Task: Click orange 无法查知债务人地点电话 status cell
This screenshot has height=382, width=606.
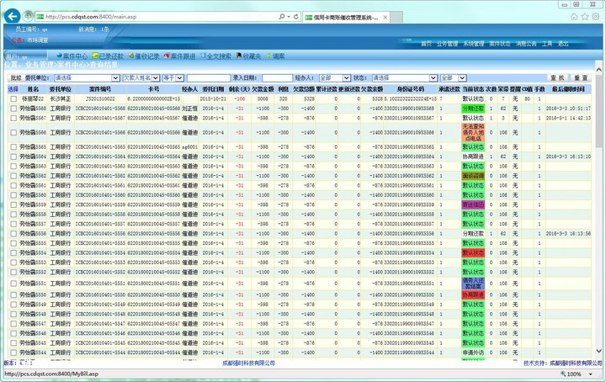Action: tap(473, 132)
